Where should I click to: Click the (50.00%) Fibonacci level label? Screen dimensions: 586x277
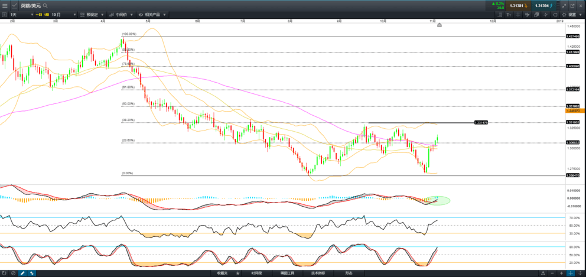coord(128,104)
